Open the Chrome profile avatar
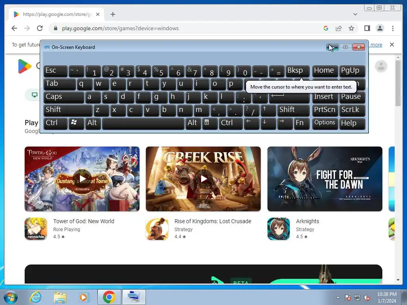Viewport: 407px width, 305px height. pos(380,28)
